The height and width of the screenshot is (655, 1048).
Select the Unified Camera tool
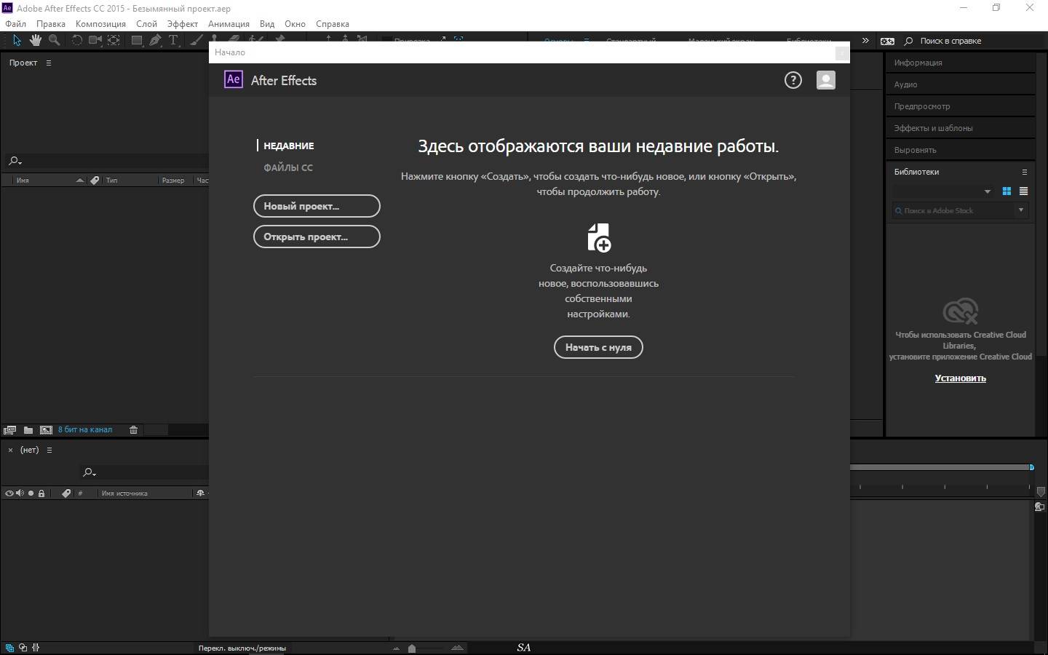pyautogui.click(x=95, y=40)
